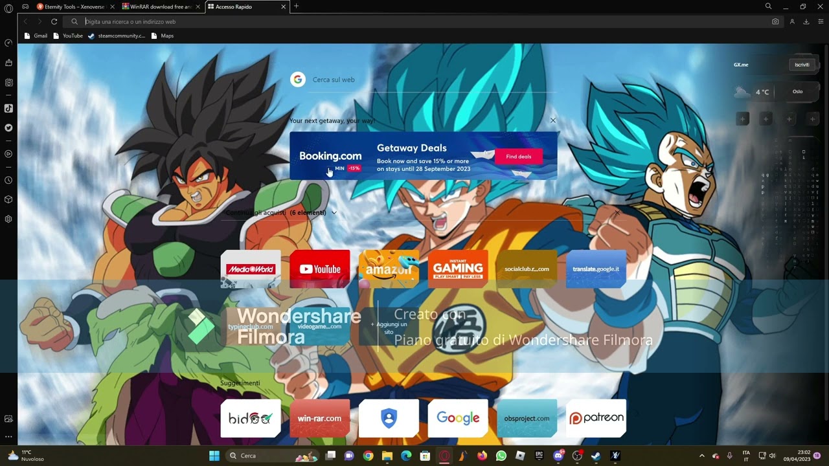Viewport: 829px width, 466px height.
Task: Open videogame...com speed dial tile
Action: [x=320, y=327]
